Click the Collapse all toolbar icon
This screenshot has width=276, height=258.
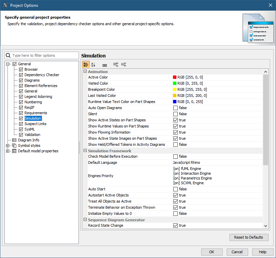tap(124, 65)
